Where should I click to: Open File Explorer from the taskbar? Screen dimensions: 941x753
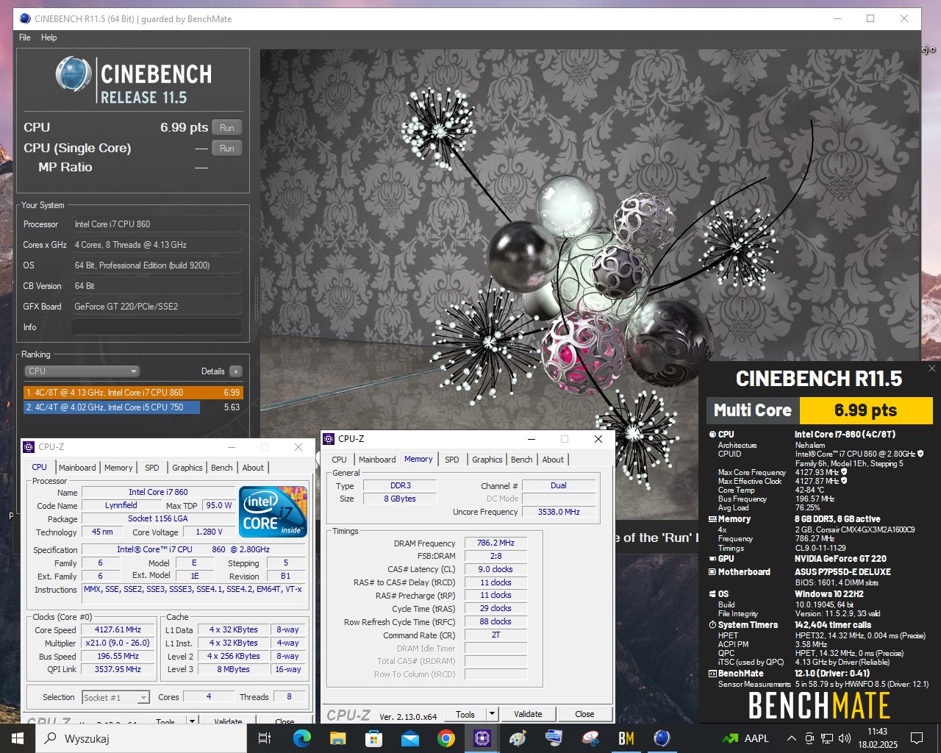338,738
